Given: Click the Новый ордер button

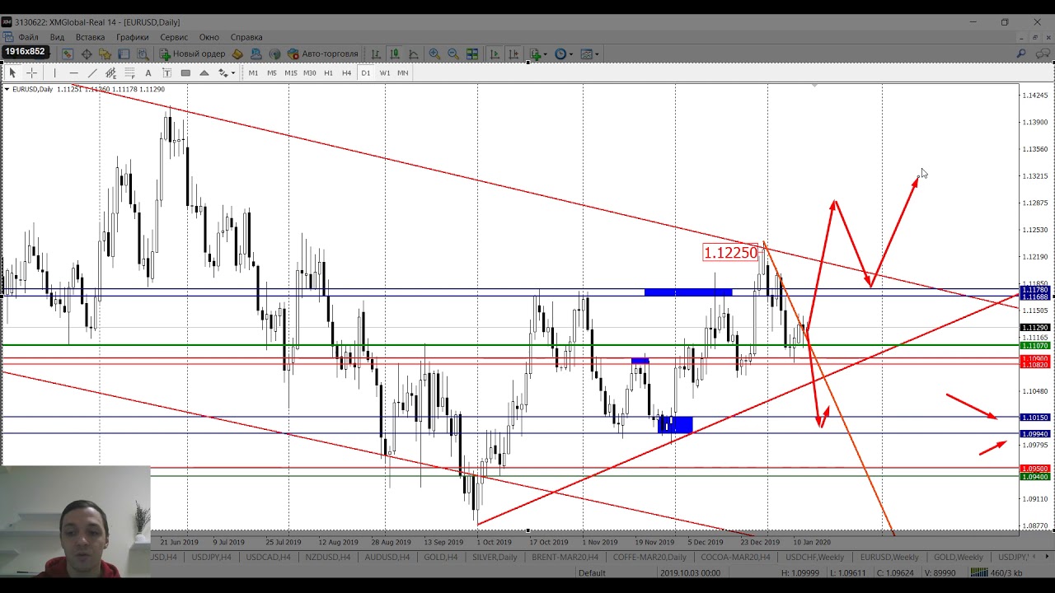Looking at the screenshot, I should click(x=192, y=54).
